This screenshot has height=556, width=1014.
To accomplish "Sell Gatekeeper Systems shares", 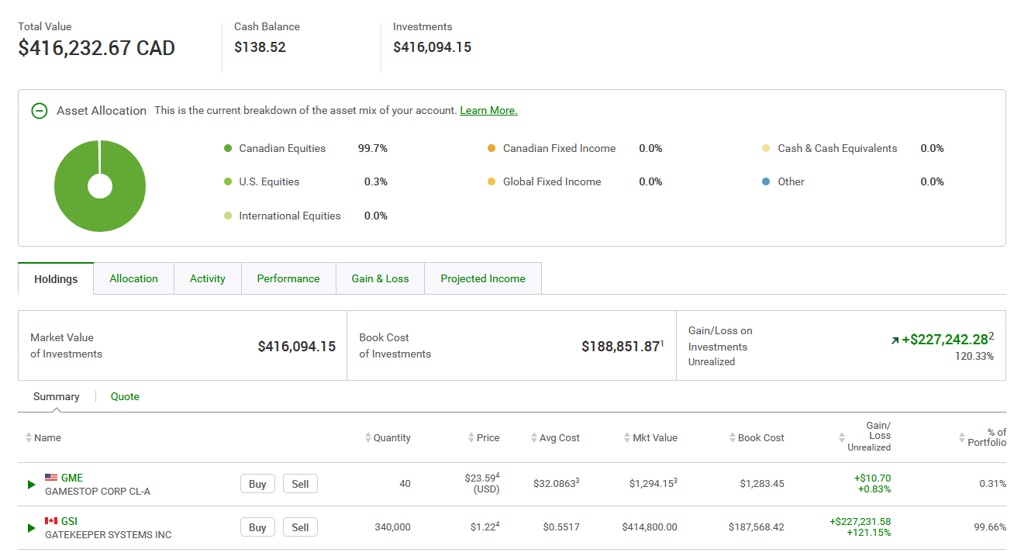I will (300, 528).
